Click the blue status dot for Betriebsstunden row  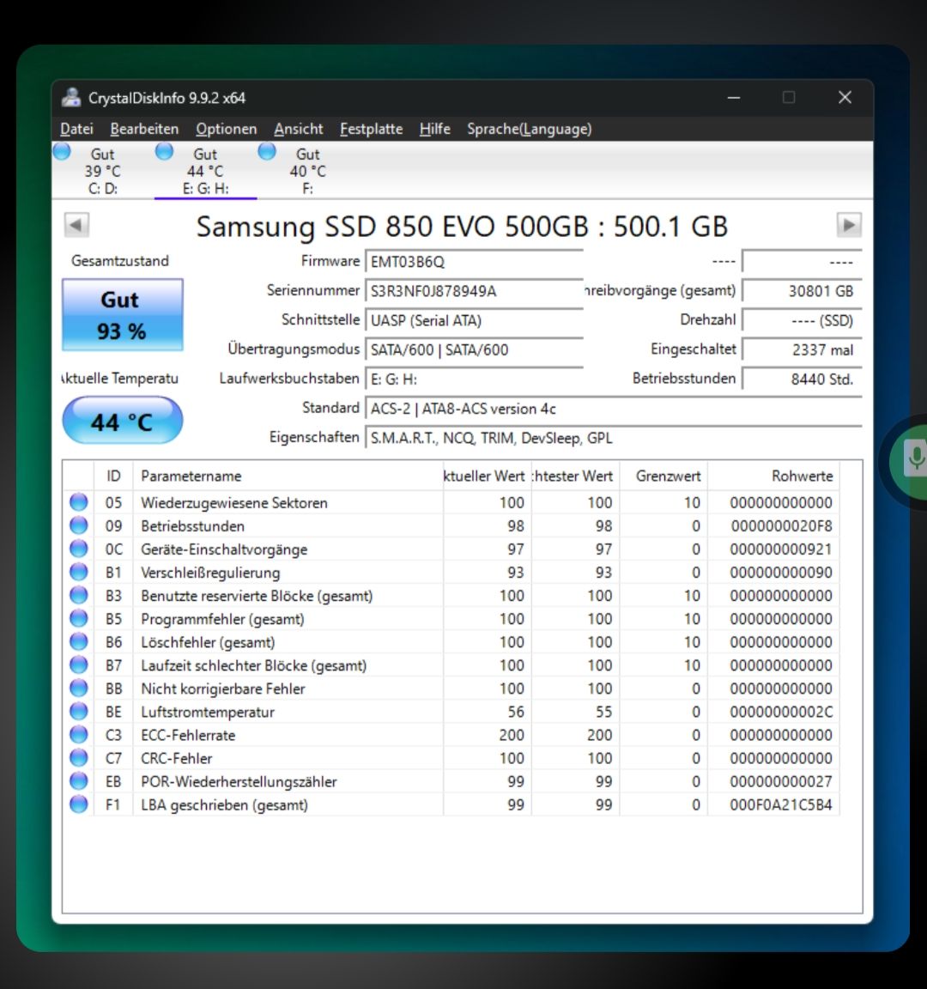pos(79,525)
